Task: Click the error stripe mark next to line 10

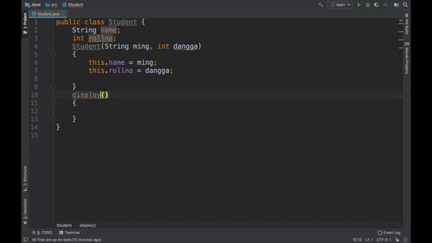Action: (401, 96)
